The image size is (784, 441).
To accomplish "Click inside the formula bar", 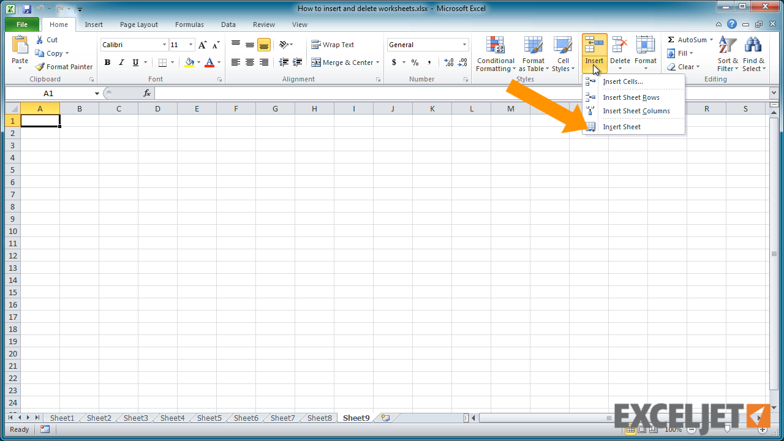I will tap(459, 93).
